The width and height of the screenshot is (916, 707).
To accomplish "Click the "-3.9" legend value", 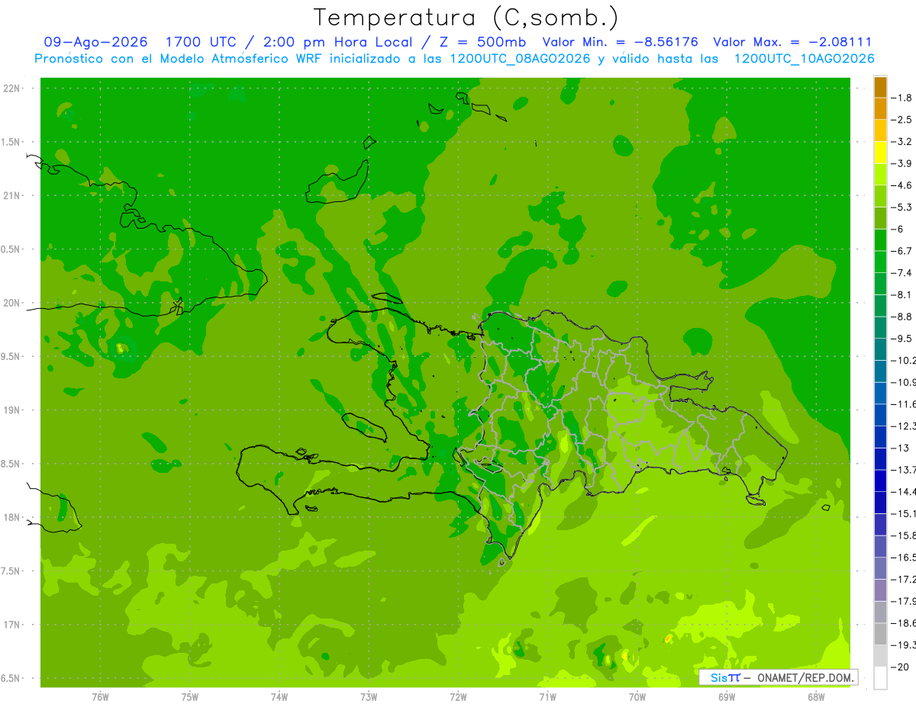I will pyautogui.click(x=901, y=163).
